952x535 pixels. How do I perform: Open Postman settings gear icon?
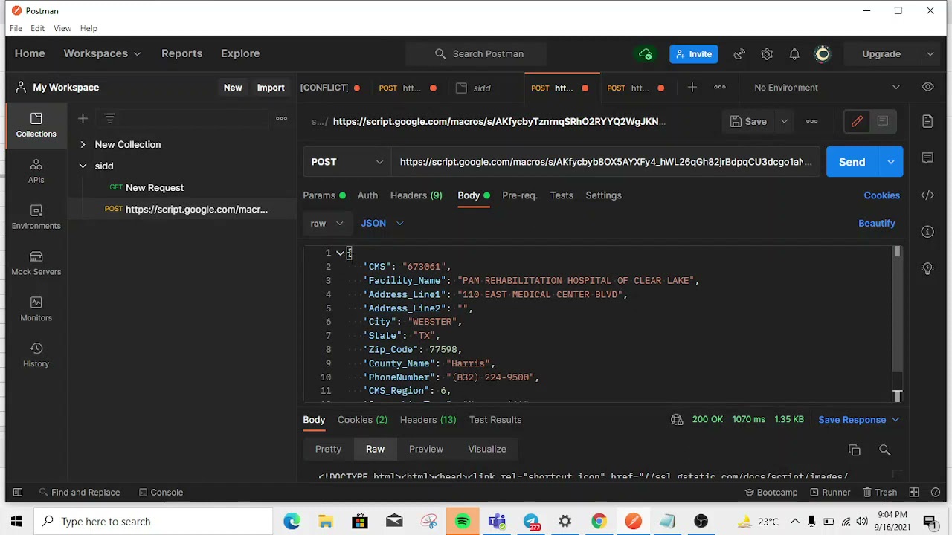tap(767, 53)
